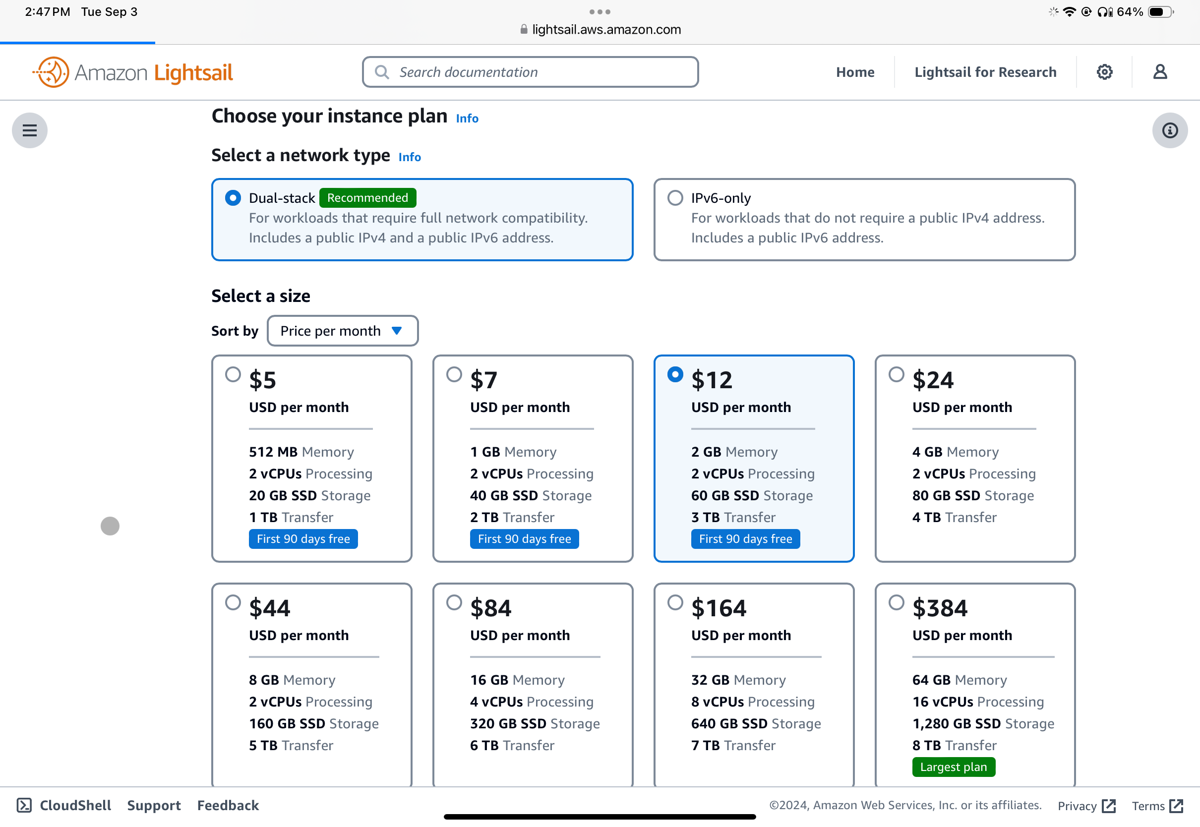Image resolution: width=1200 pixels, height=827 pixels.
Task: Click the search magnifier icon
Action: [x=382, y=72]
